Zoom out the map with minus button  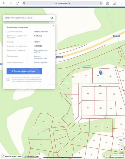coord(122,149)
